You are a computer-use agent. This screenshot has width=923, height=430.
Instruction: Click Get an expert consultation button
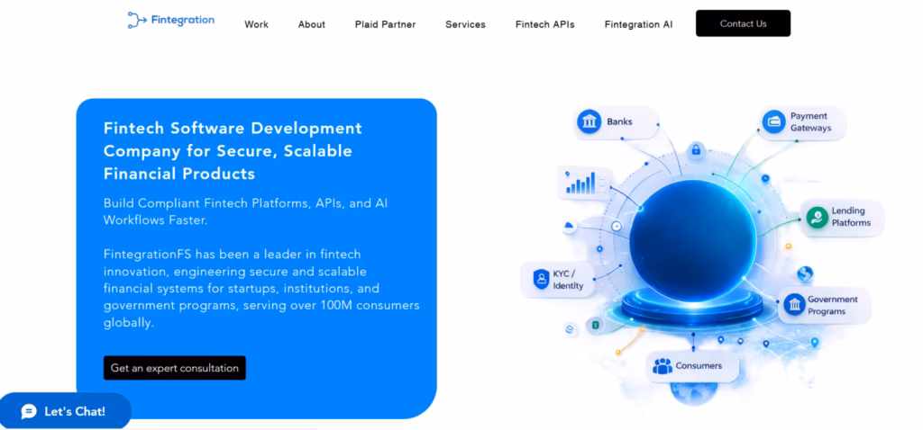(x=175, y=368)
